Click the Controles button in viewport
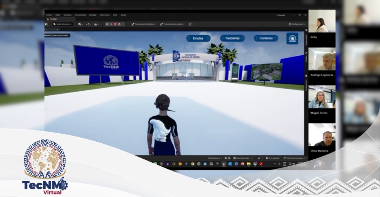 tap(266, 38)
